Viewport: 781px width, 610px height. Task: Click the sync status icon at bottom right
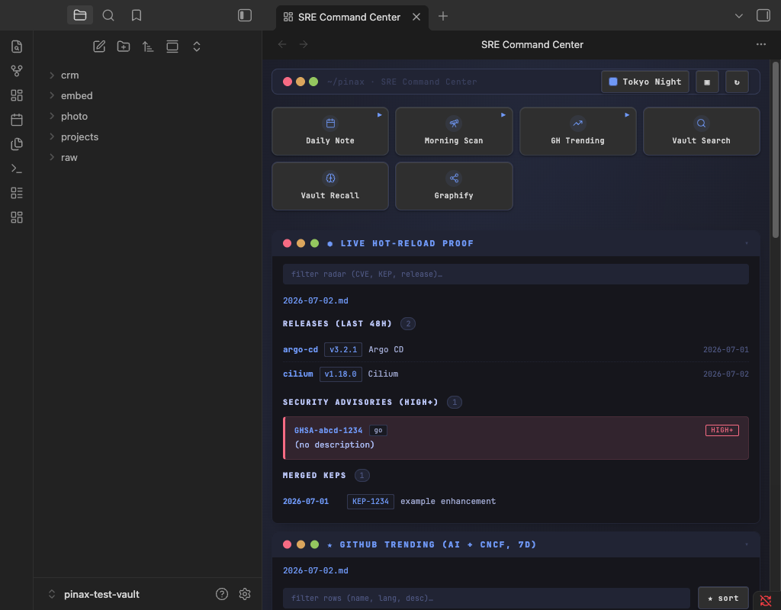766,600
